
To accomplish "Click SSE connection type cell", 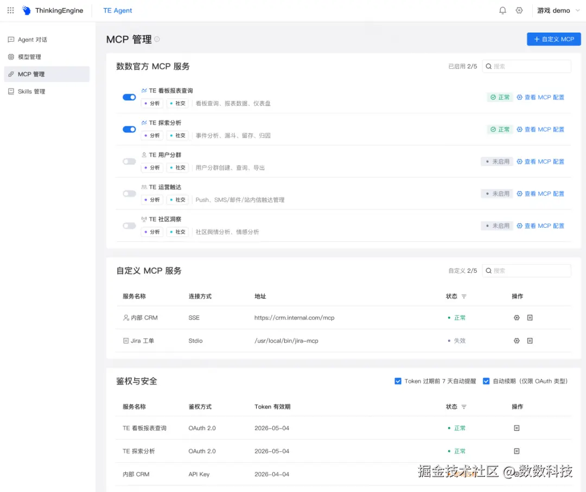I will coord(194,317).
